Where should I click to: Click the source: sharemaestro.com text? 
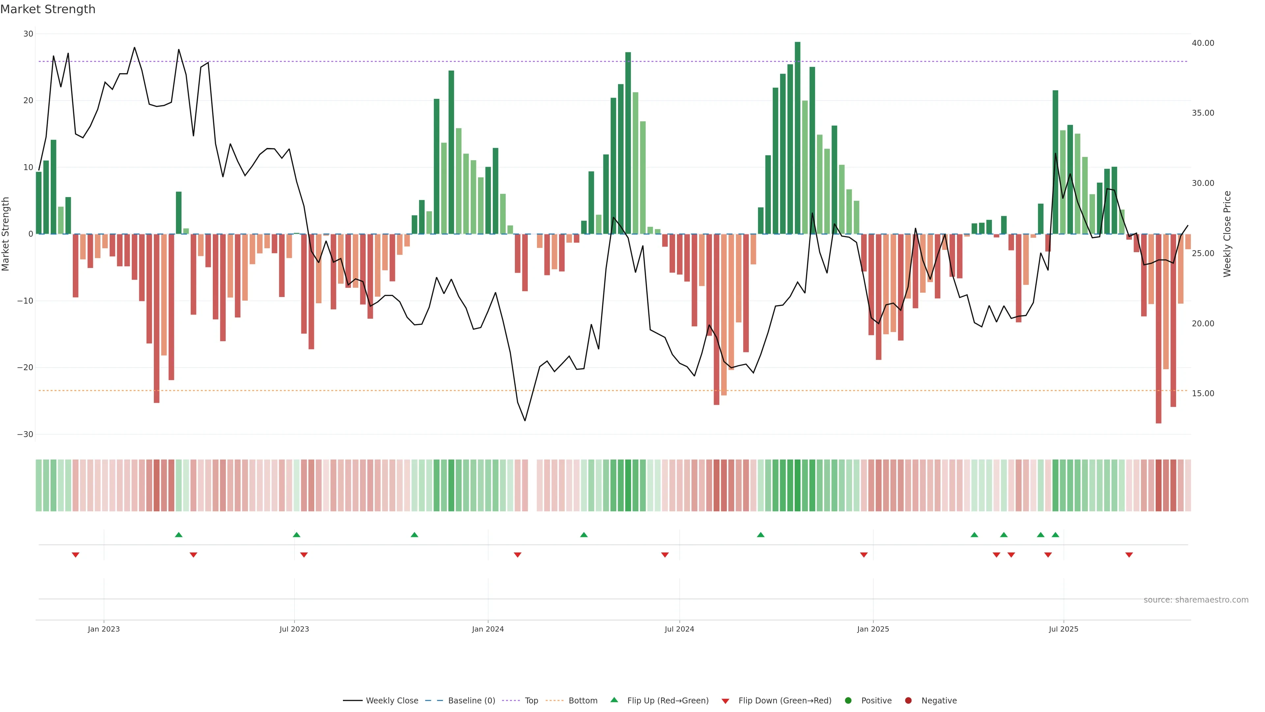tap(1196, 600)
